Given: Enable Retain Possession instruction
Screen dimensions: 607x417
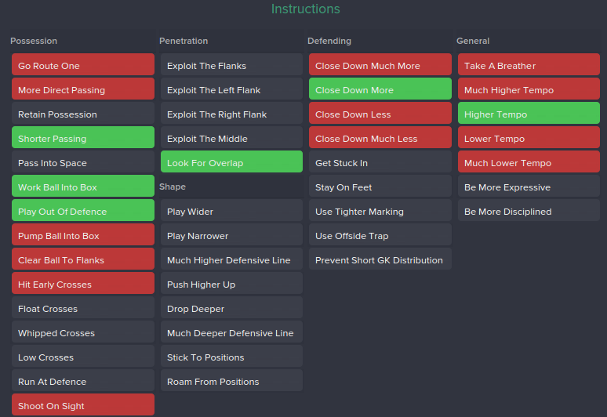Looking at the screenshot, I should click(x=83, y=114).
